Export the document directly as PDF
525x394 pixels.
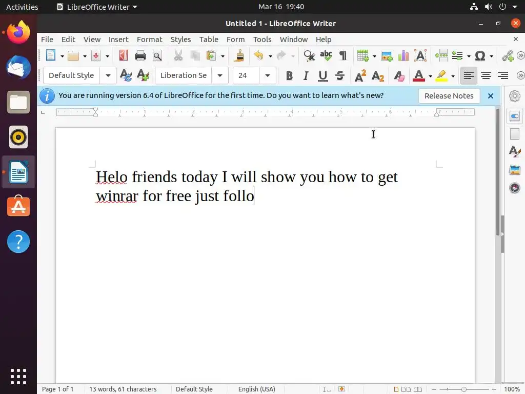point(124,55)
